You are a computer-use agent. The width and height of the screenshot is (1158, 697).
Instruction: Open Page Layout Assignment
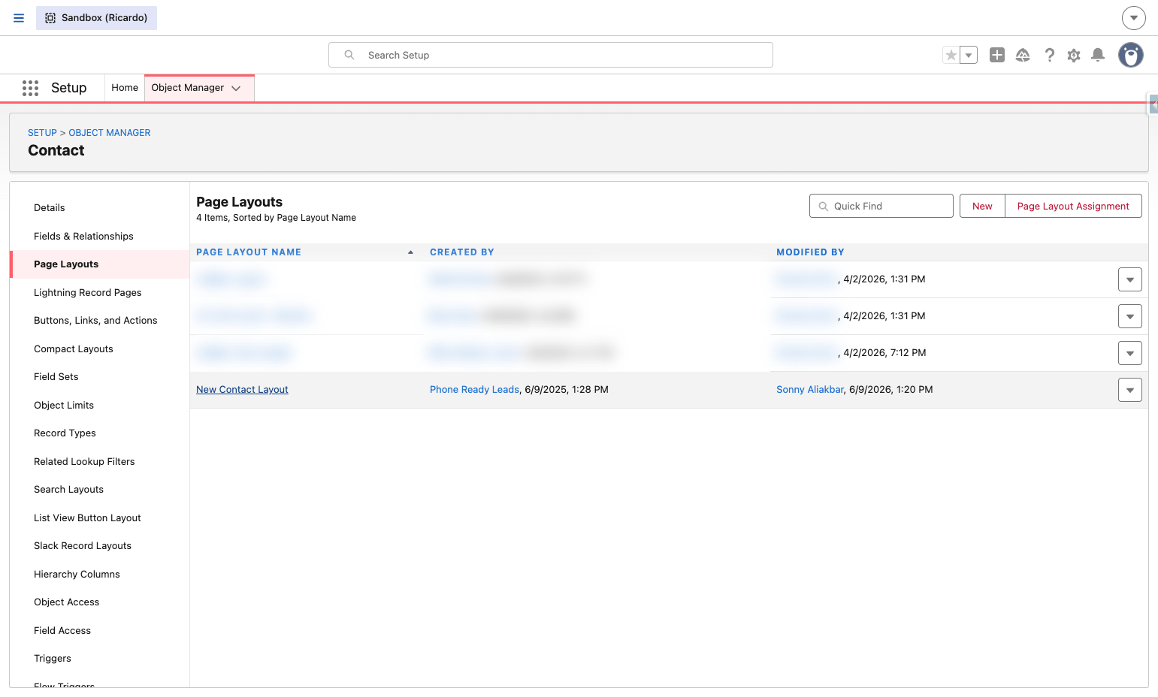[x=1073, y=206]
